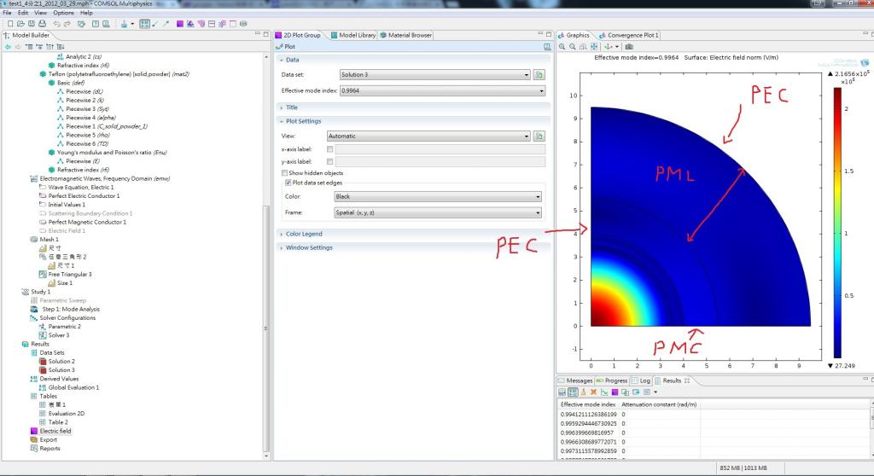Tick the x-axis label checkbox
874x476 pixels.
click(x=330, y=149)
